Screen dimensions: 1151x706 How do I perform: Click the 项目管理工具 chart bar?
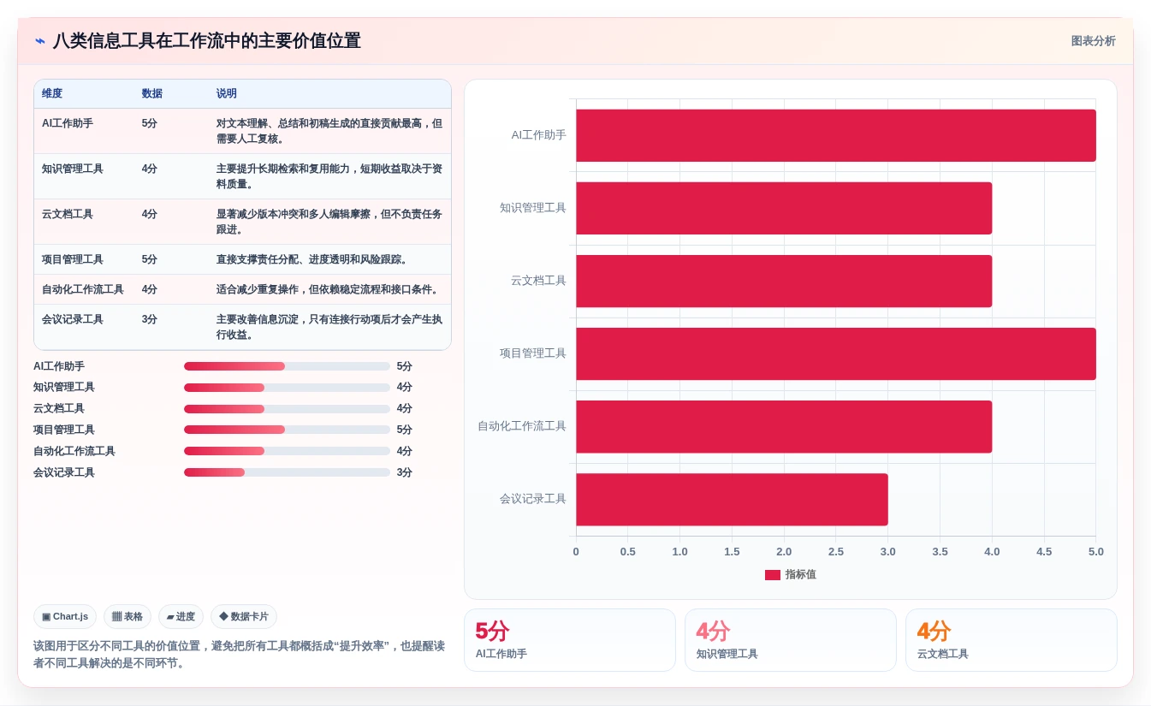tap(836, 353)
